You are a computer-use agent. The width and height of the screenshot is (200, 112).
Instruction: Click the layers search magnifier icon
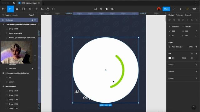tap(3, 15)
